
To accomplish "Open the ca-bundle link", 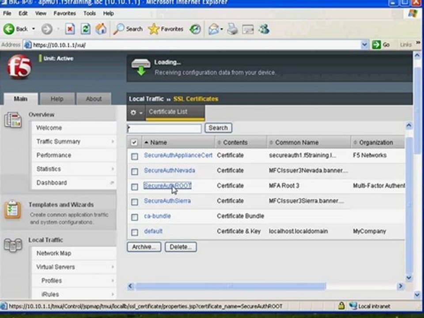I will pyautogui.click(x=157, y=216).
